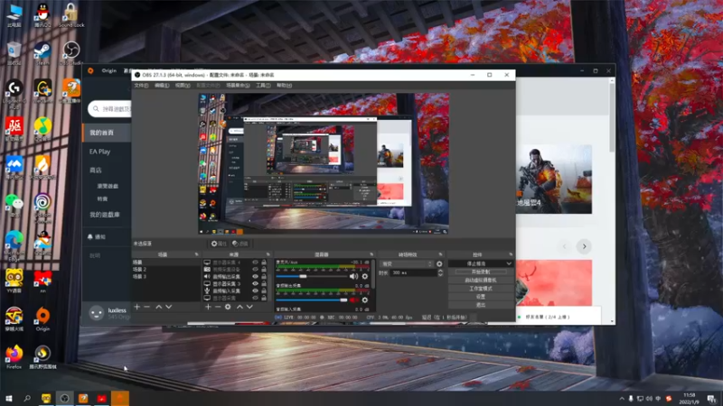Toggle lock on second source row
Image resolution: width=723 pixels, height=406 pixels.
(264, 269)
